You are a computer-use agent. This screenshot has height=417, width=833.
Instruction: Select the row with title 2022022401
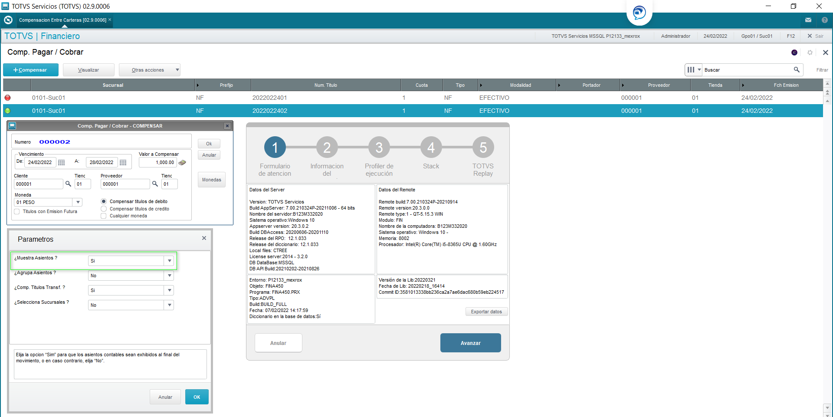click(x=413, y=98)
